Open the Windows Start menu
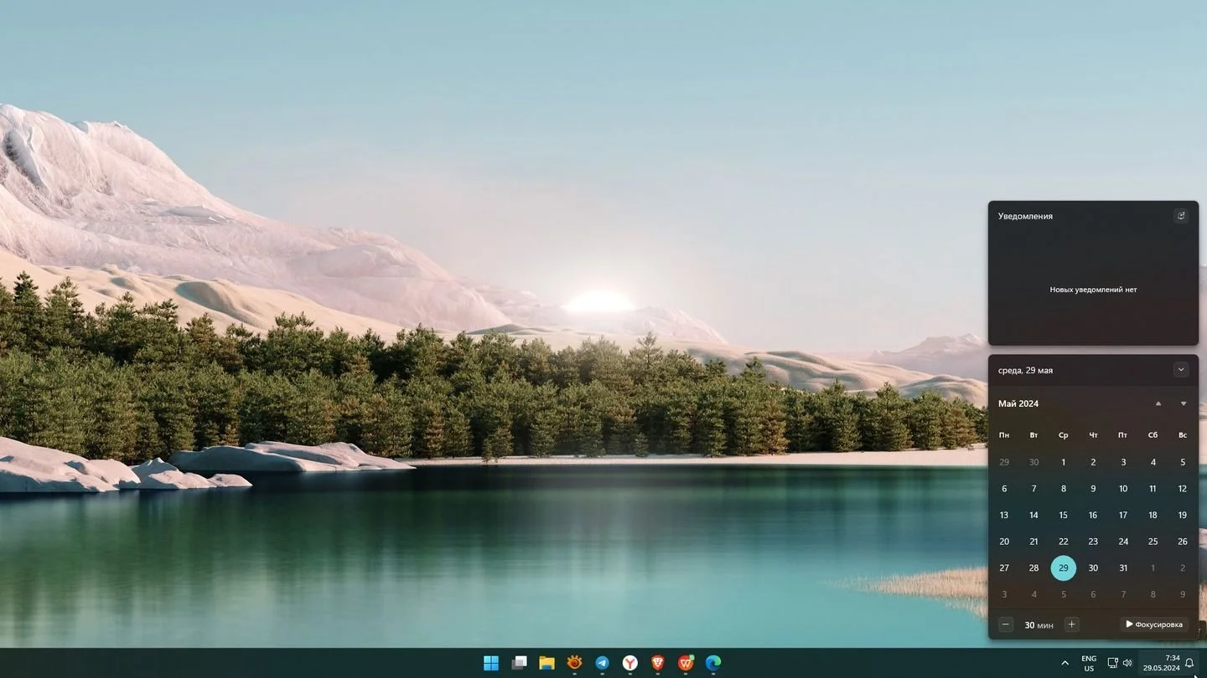 (x=491, y=663)
